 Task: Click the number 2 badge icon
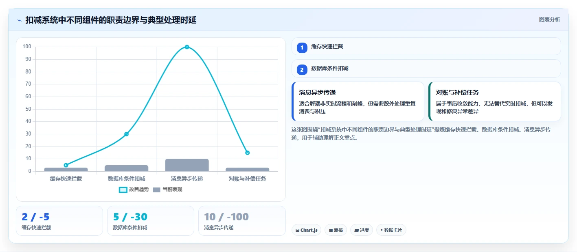click(x=302, y=70)
